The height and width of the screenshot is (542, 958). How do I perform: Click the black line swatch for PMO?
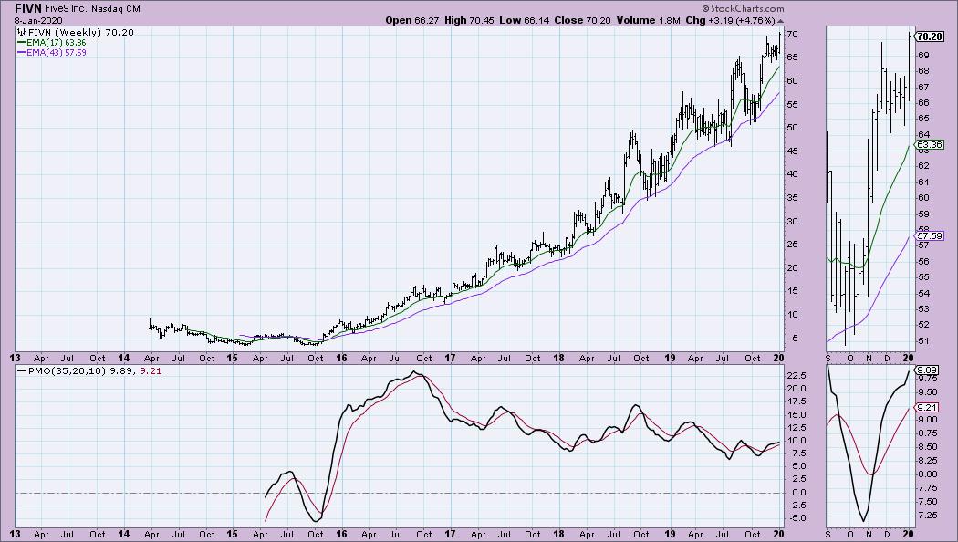click(22, 370)
